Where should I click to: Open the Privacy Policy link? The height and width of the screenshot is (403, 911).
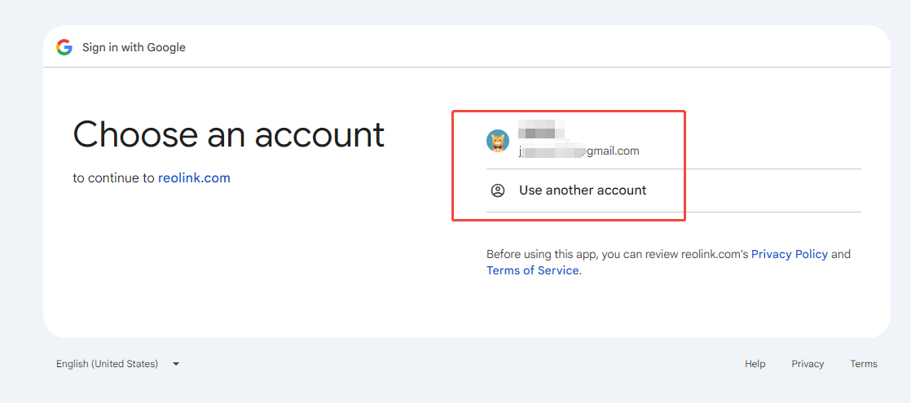coord(790,254)
